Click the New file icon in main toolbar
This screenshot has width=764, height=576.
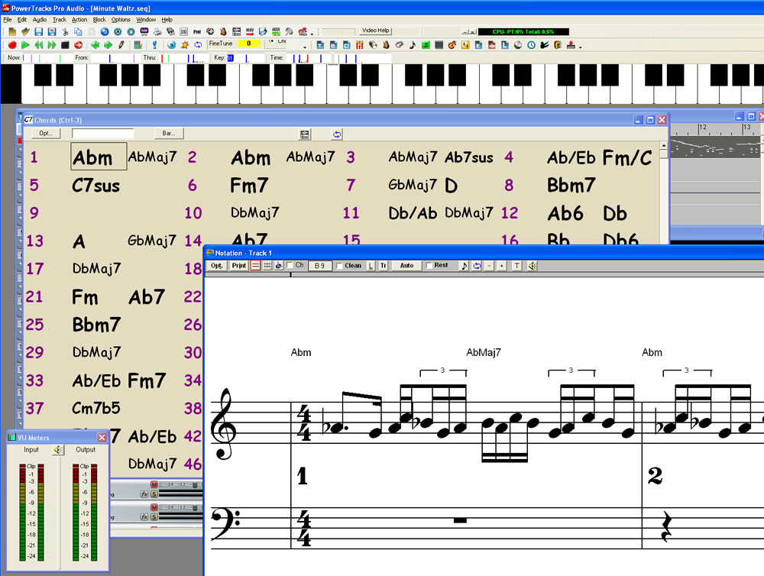tap(12, 31)
